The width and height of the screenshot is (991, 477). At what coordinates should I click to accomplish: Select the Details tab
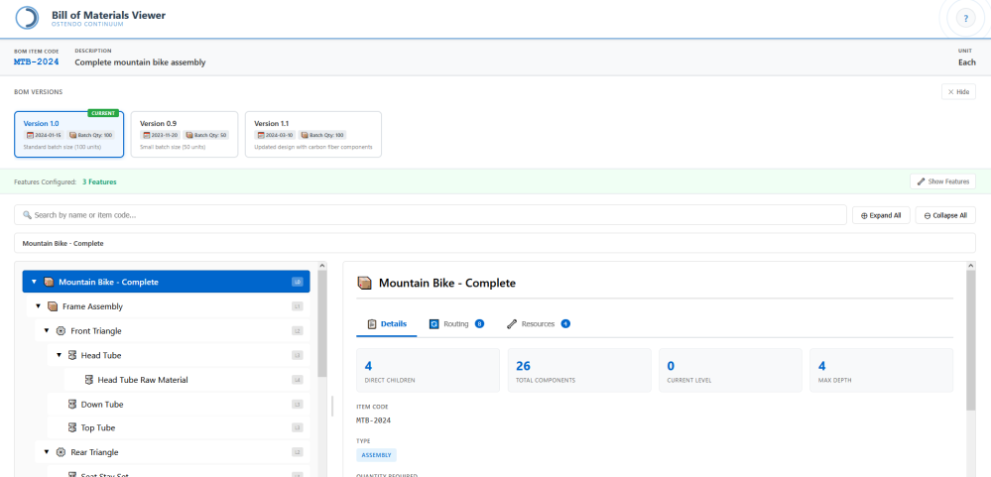[x=387, y=324]
